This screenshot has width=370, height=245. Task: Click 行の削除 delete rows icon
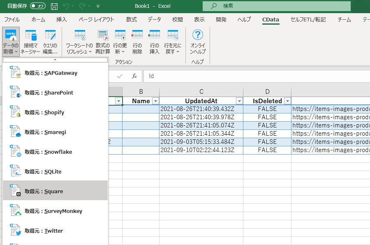click(x=137, y=35)
